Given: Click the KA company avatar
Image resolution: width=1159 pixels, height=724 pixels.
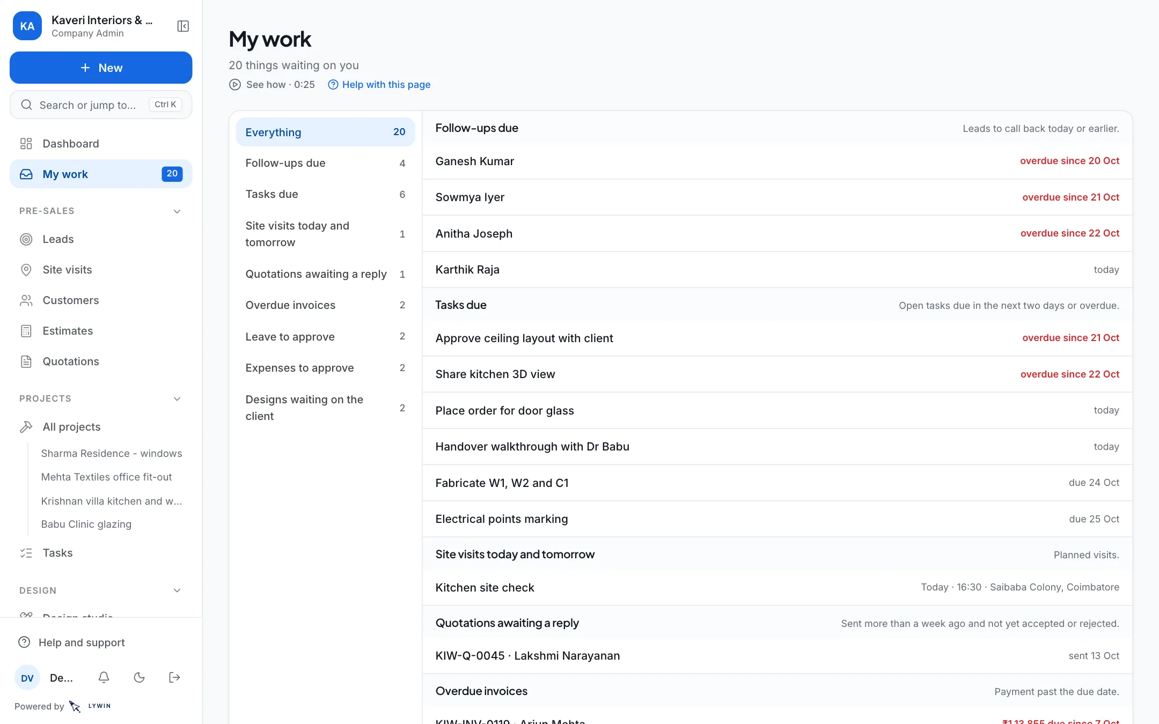Looking at the screenshot, I should click(x=27, y=26).
